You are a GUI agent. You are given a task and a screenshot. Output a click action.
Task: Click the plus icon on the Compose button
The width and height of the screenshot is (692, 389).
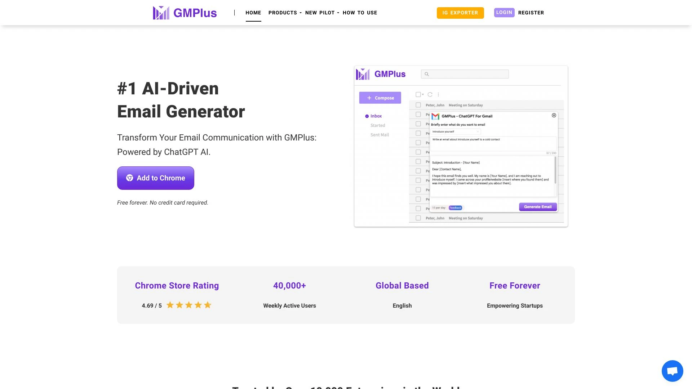(x=369, y=98)
